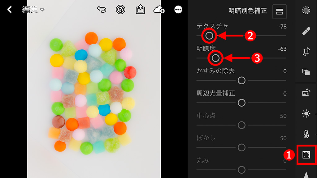The height and width of the screenshot is (178, 317).
Task: Open the auto enhance photo icon
Action: pos(306,93)
